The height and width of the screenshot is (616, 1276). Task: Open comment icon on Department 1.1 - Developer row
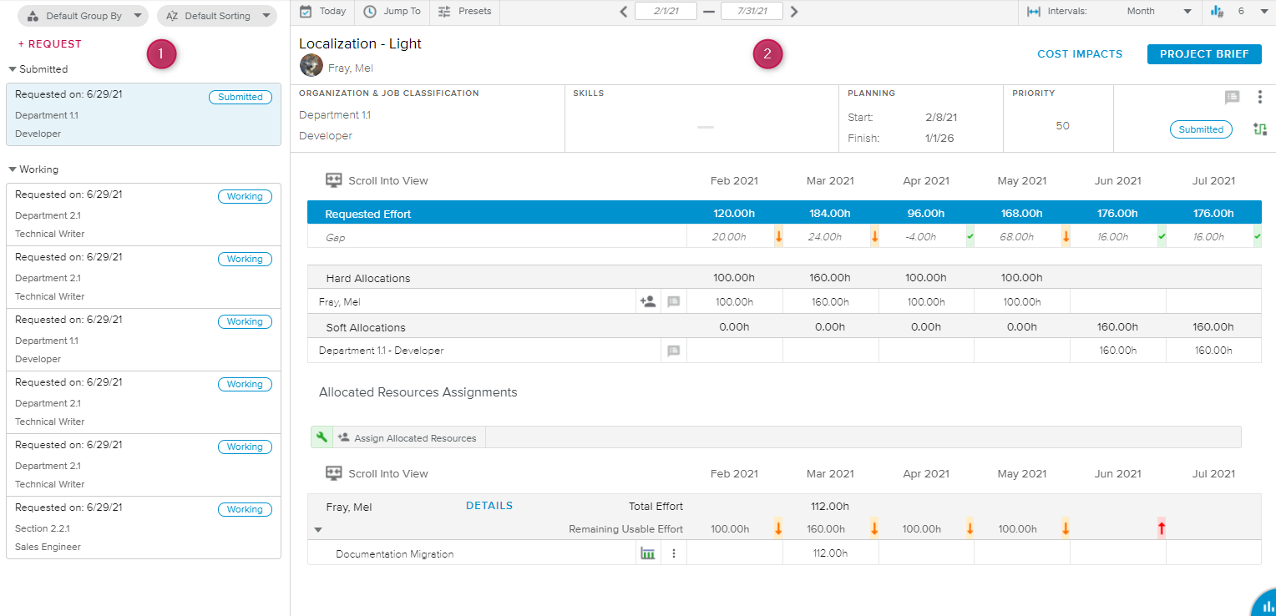tap(673, 351)
